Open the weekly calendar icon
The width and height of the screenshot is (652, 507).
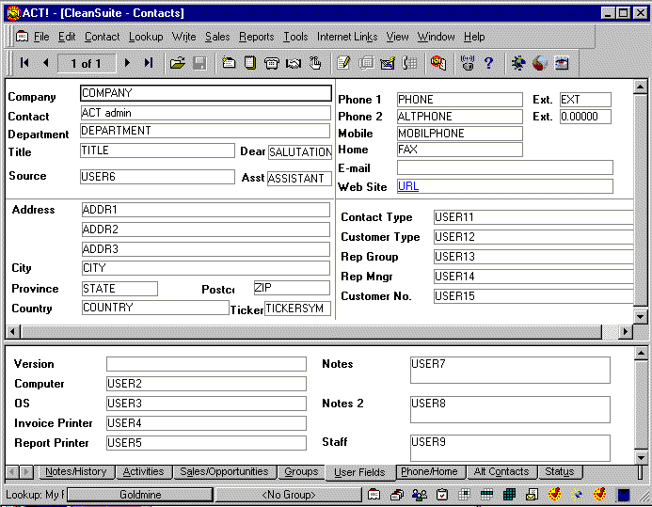pos(486,495)
